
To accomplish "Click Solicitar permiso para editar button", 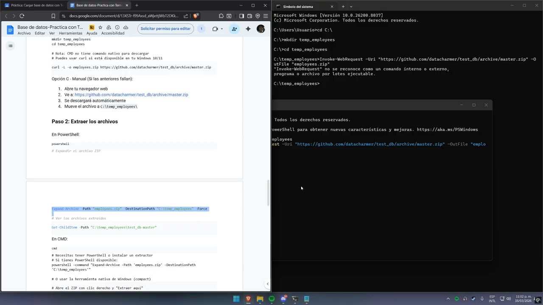I will (165, 29).
